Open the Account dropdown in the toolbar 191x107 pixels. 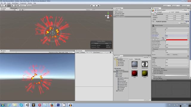(x=186, y=6)
